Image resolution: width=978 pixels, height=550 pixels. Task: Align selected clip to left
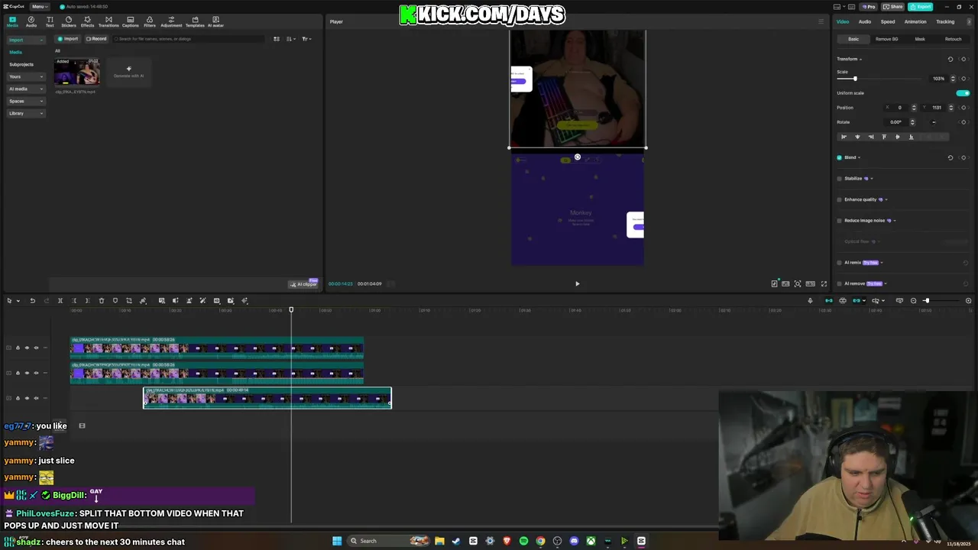click(844, 137)
